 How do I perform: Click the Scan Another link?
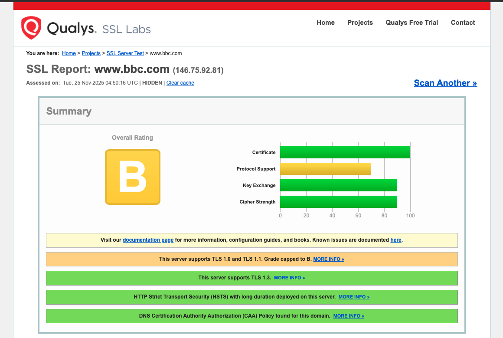445,83
